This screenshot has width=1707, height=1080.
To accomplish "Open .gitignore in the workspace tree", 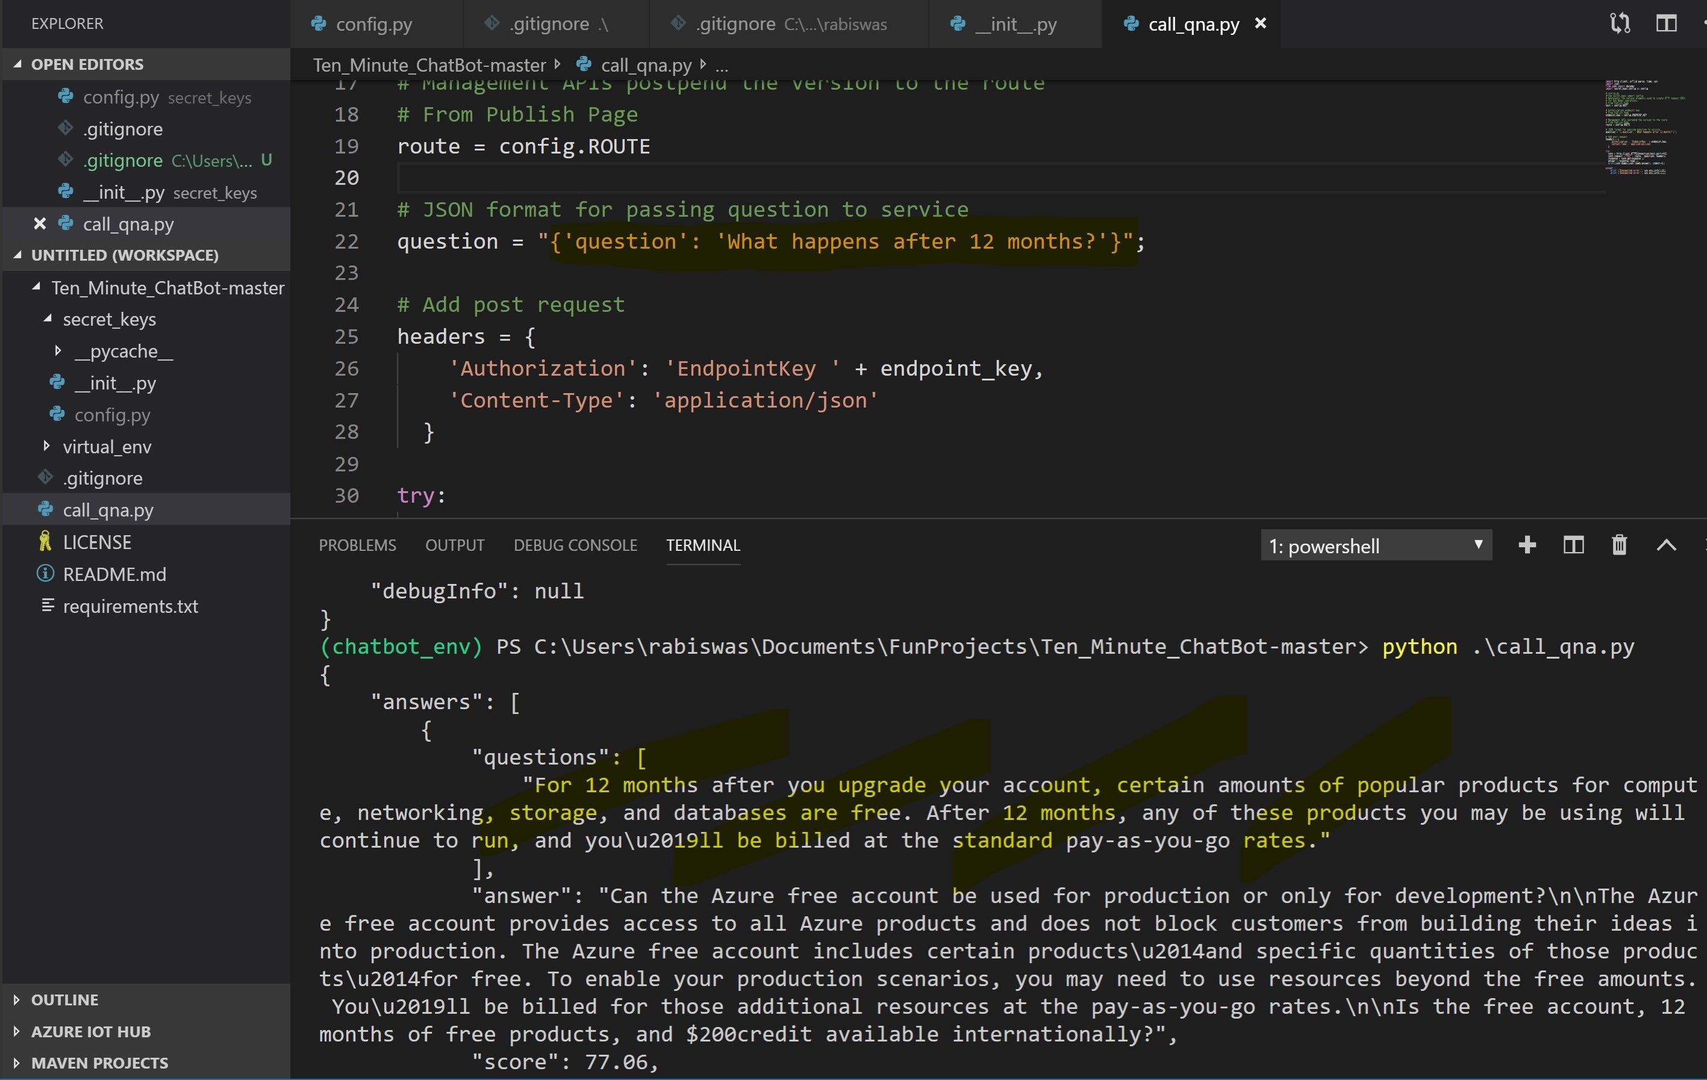I will (146, 479).
